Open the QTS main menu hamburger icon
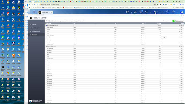The image size is (185, 104). (x=34, y=12)
